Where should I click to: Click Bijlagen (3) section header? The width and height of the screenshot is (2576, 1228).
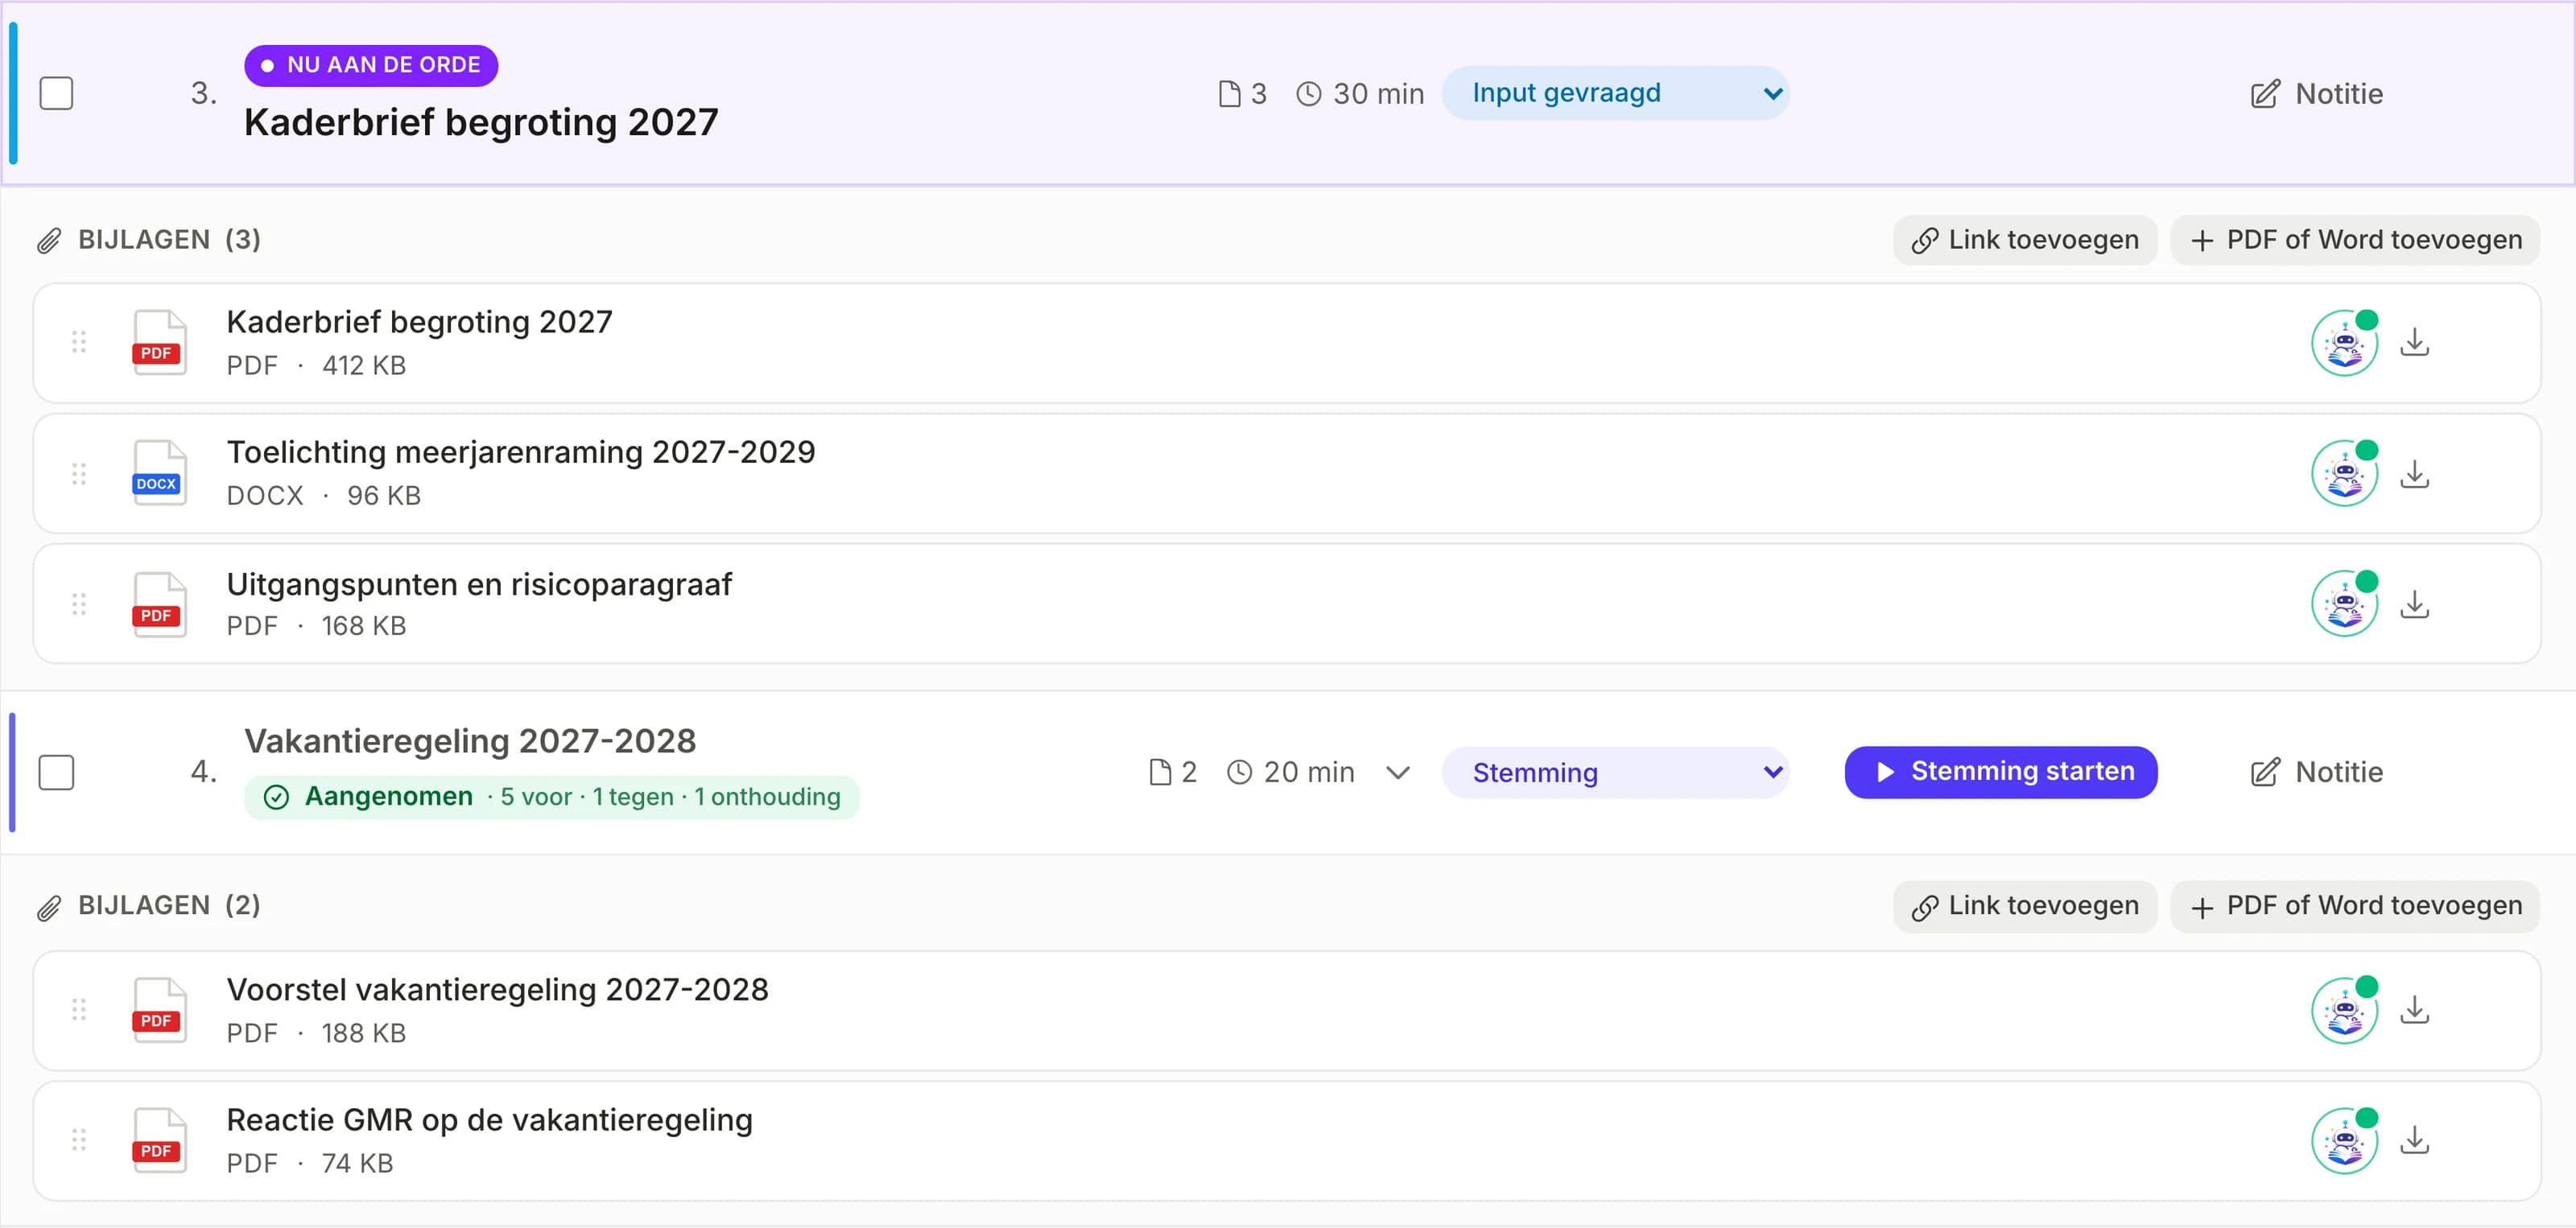(x=150, y=240)
